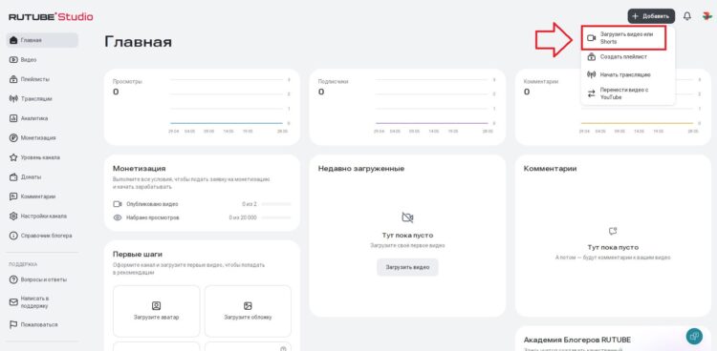This screenshot has width=717, height=351.
Task: Click the Монетизация card heading
Action: [139, 169]
